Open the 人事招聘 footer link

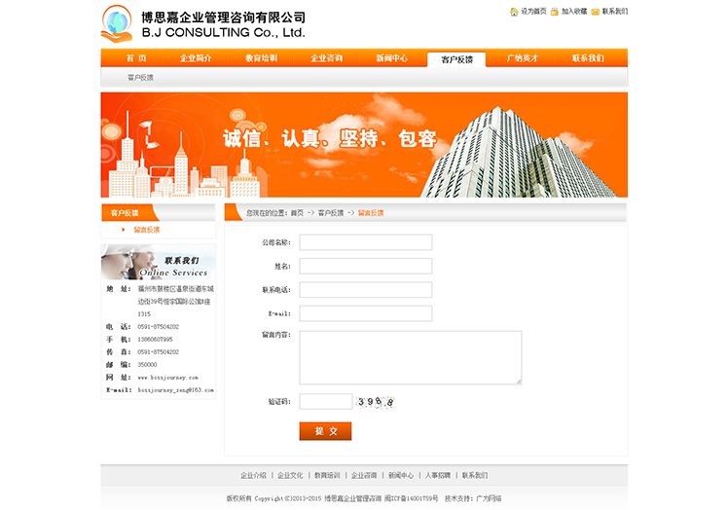coord(438,475)
